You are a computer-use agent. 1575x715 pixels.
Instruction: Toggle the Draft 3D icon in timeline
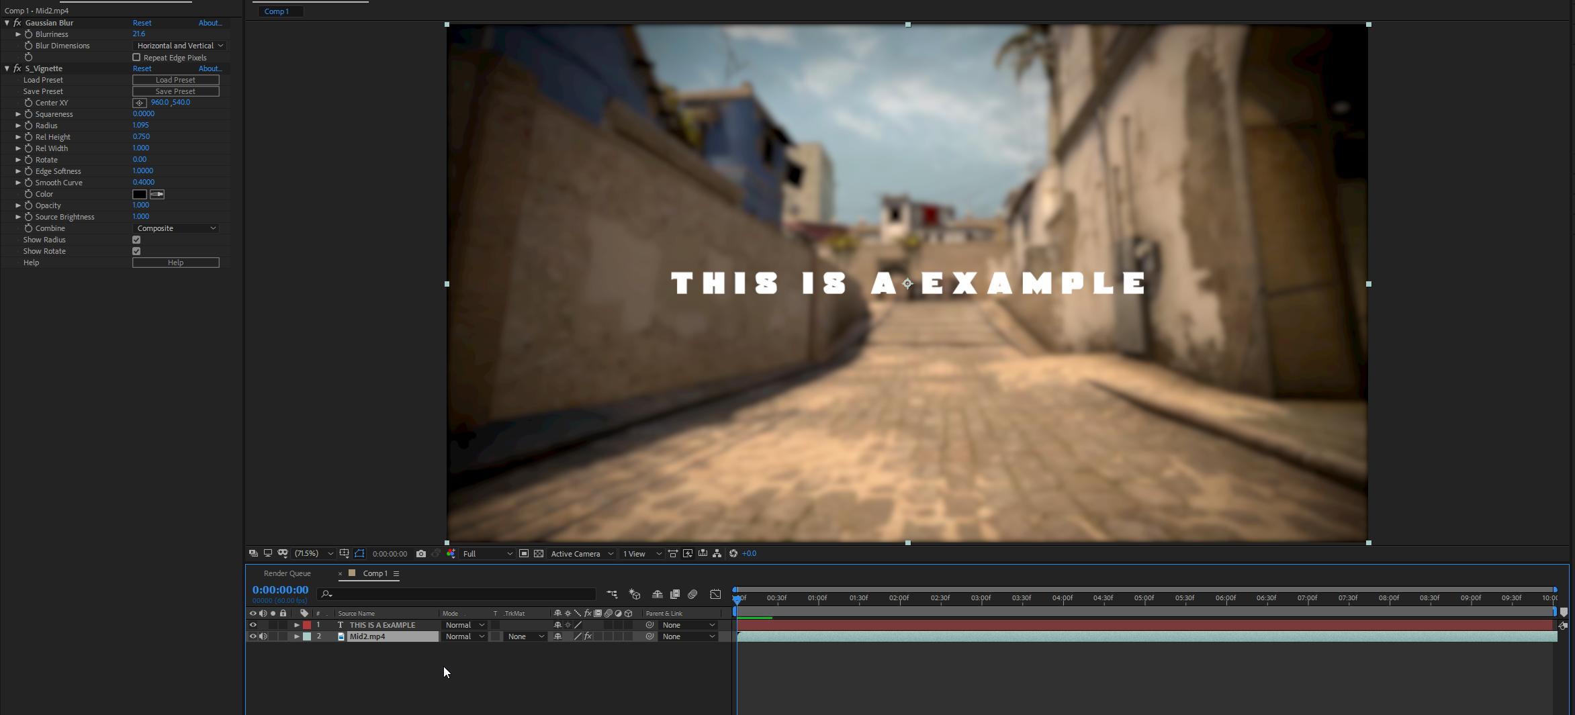click(x=635, y=594)
